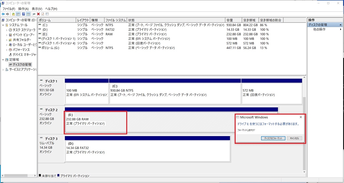The image size is (344, 183).
Task: Close the Microsoft Windows format dialog
Action: tap(301, 117)
